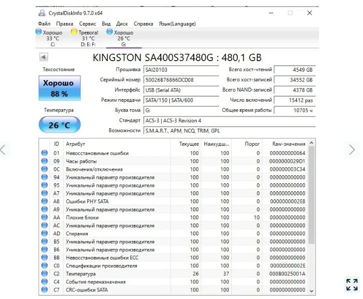The width and height of the screenshot is (363, 299).
Task: Click the blue status orb for disk C:
Action: pos(39,32)
